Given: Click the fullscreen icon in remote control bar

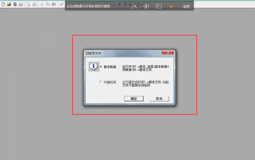Looking at the screenshot, I should point(134,6).
